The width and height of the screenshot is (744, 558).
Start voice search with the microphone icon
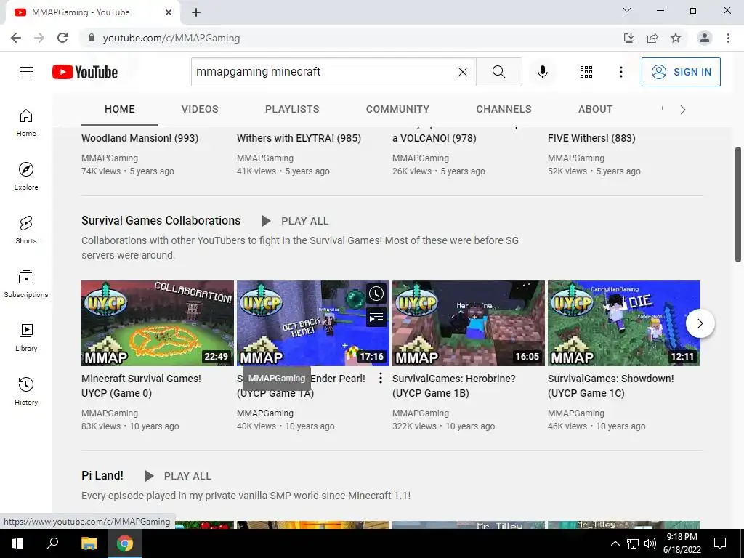pos(542,72)
